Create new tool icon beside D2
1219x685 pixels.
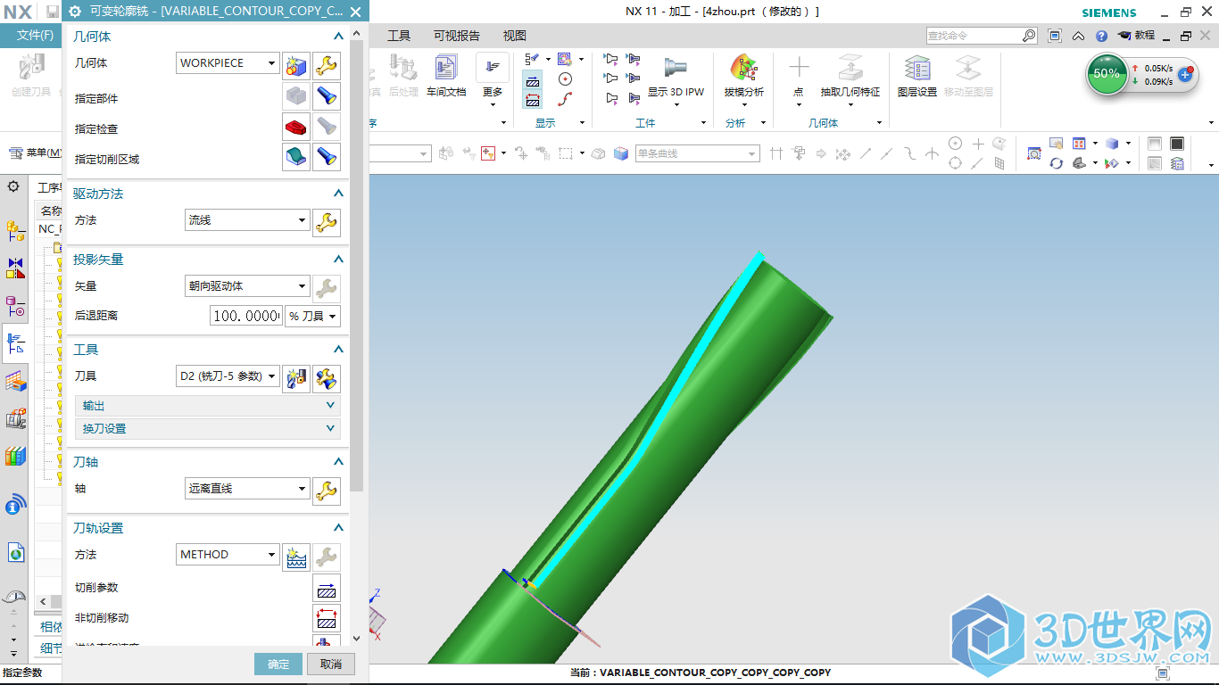click(x=296, y=378)
